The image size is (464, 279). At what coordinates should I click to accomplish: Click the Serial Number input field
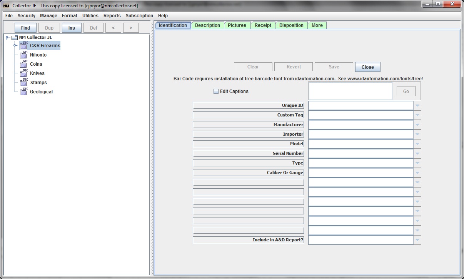pos(361,153)
